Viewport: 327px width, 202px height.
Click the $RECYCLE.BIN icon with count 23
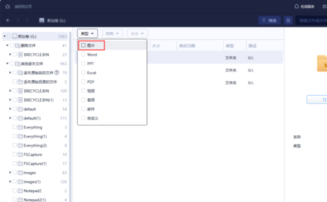click(20, 54)
